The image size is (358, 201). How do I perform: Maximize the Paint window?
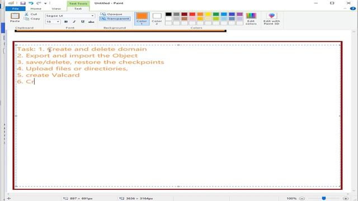[x=332, y=3]
